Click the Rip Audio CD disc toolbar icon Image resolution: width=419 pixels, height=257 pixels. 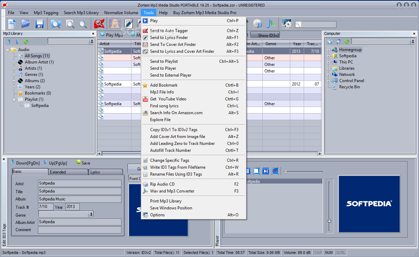257,23
